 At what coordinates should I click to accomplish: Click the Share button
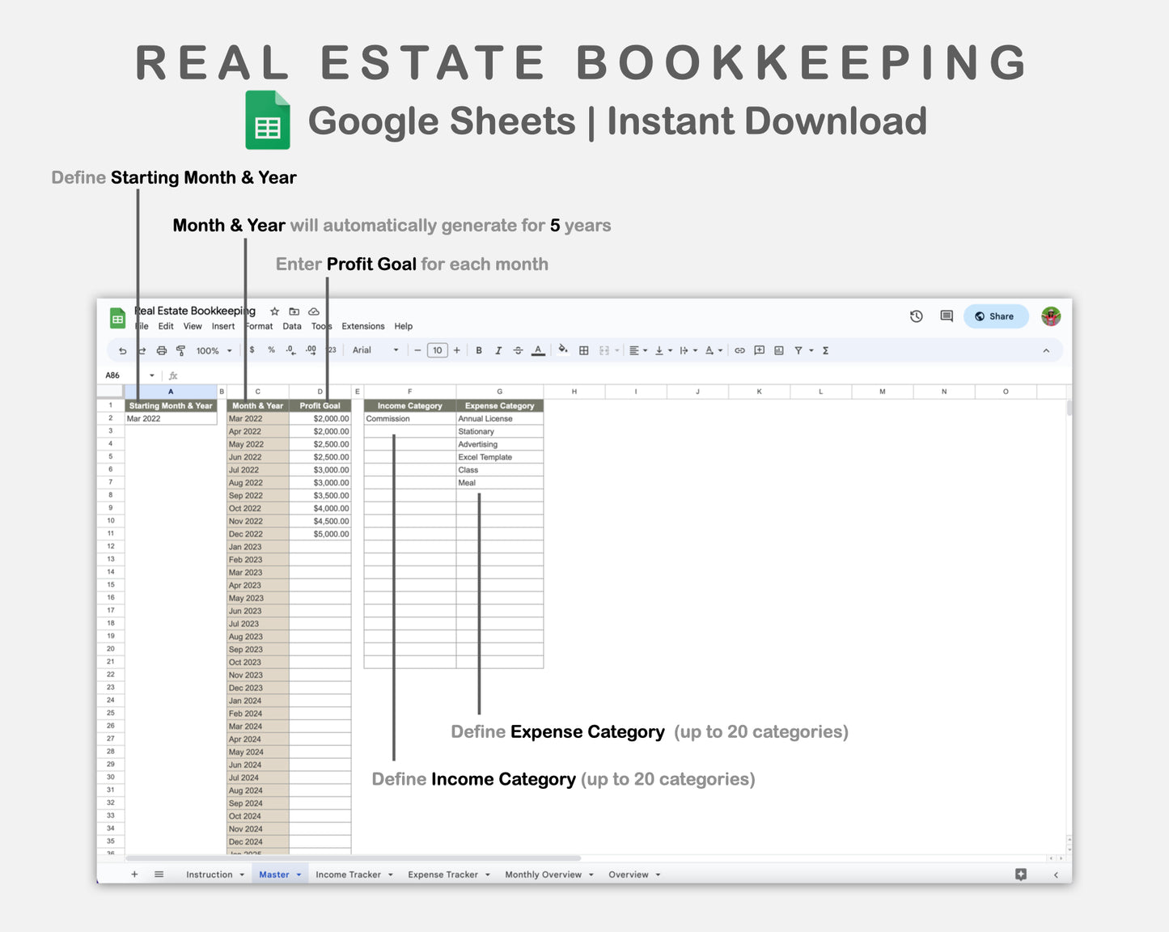tap(995, 316)
